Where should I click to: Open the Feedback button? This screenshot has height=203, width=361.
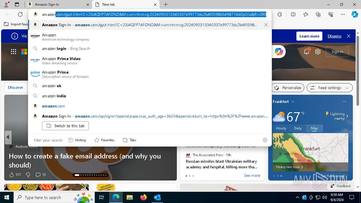pos(340,186)
